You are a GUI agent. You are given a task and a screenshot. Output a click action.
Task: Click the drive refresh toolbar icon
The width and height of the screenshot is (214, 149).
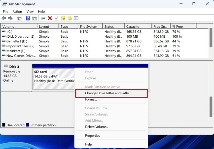[x=43, y=18]
